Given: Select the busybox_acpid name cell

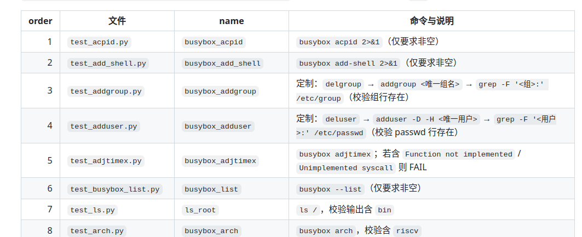Looking at the screenshot, I should 214,42.
